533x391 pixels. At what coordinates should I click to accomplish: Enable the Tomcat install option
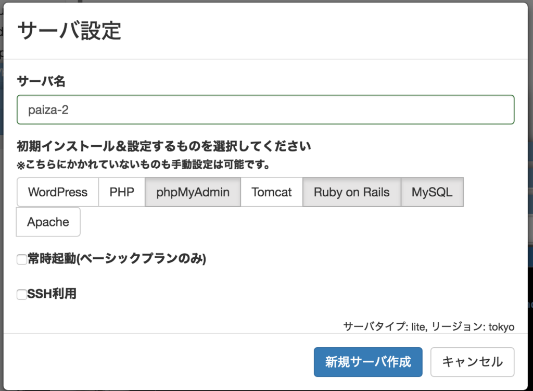coord(272,192)
